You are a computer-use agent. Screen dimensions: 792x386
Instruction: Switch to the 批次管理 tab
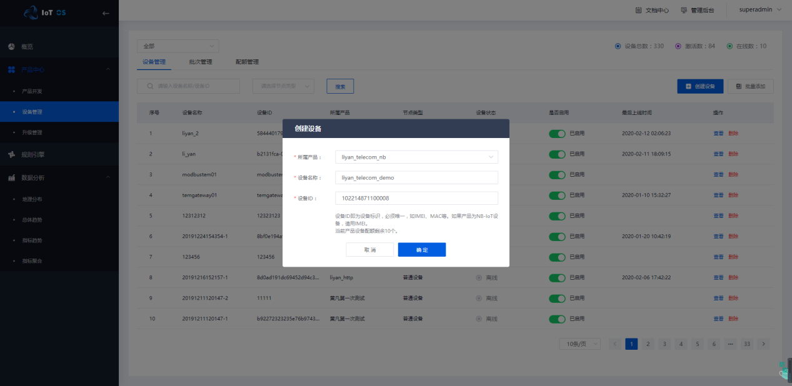[201, 62]
